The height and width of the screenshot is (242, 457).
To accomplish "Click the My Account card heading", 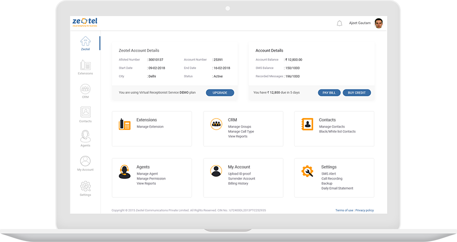I will pos(239,167).
